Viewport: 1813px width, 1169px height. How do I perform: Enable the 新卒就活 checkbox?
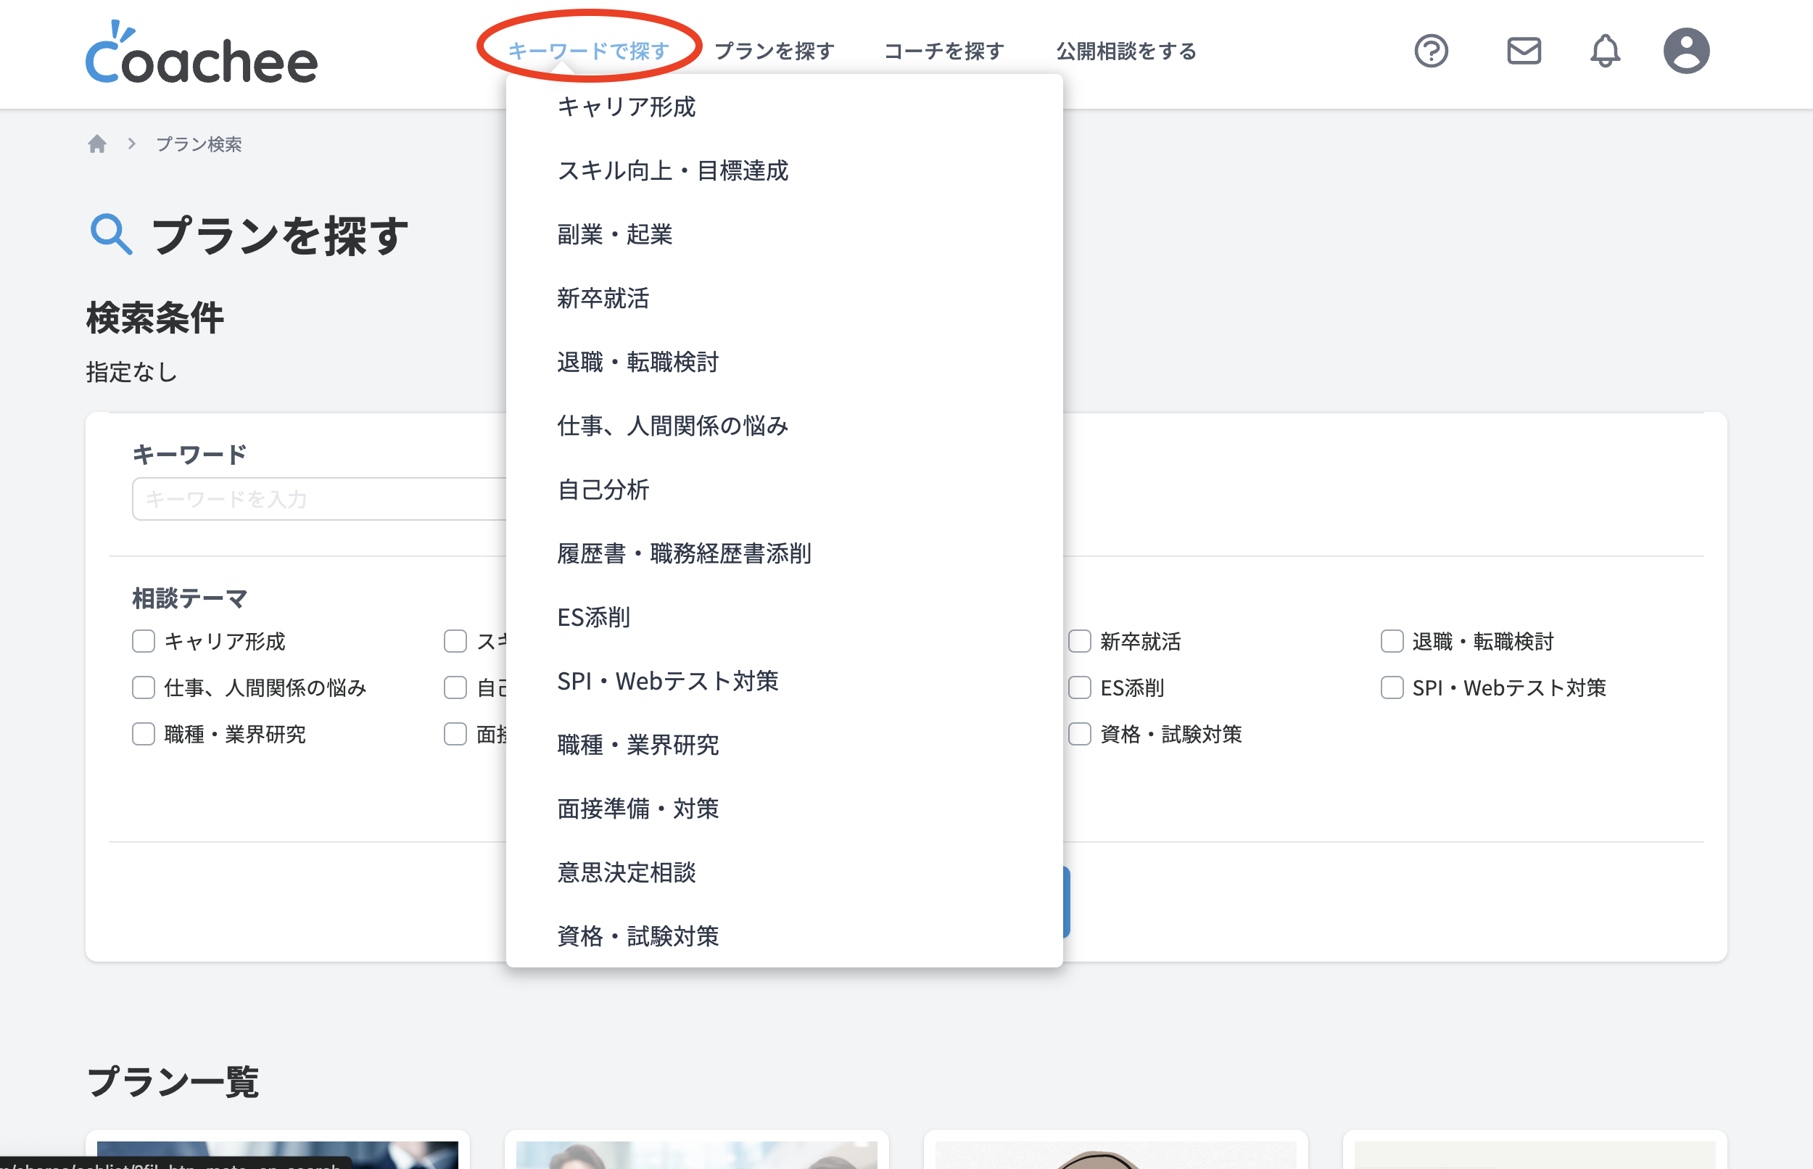pyautogui.click(x=1079, y=642)
